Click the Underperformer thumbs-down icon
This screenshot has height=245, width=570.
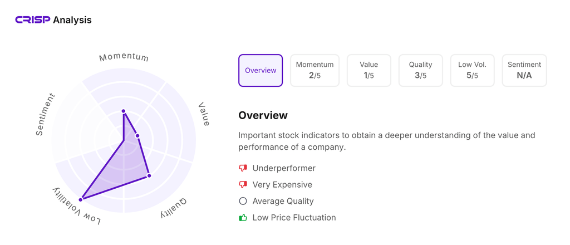243,168
